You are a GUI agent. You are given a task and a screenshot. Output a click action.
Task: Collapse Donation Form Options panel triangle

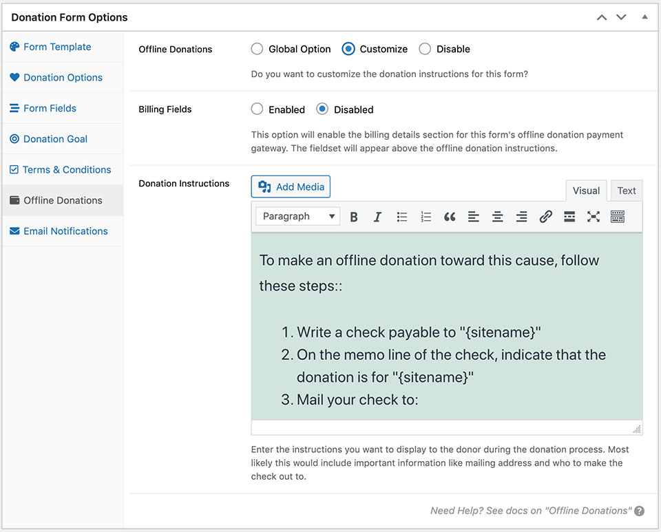[x=644, y=17]
